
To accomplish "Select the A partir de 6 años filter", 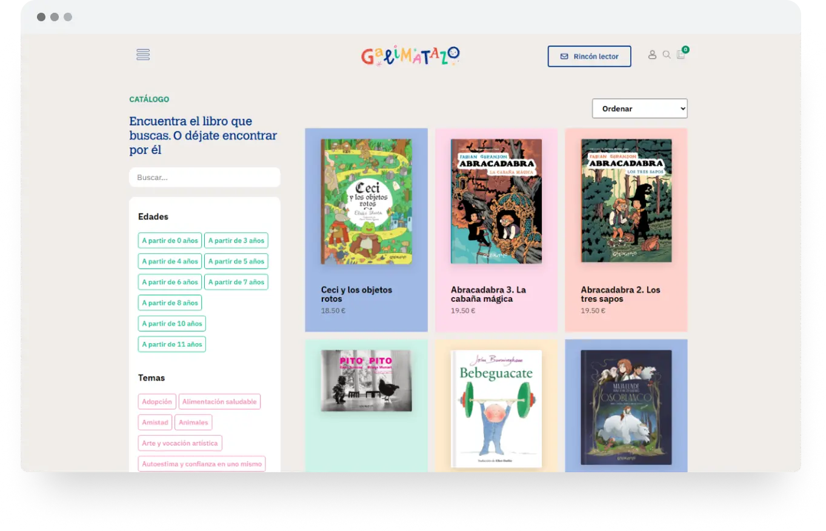I will click(170, 282).
